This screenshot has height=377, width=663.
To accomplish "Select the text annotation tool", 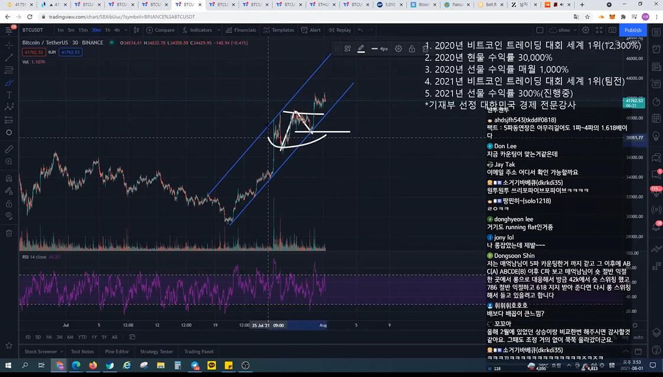I will click(x=9, y=95).
